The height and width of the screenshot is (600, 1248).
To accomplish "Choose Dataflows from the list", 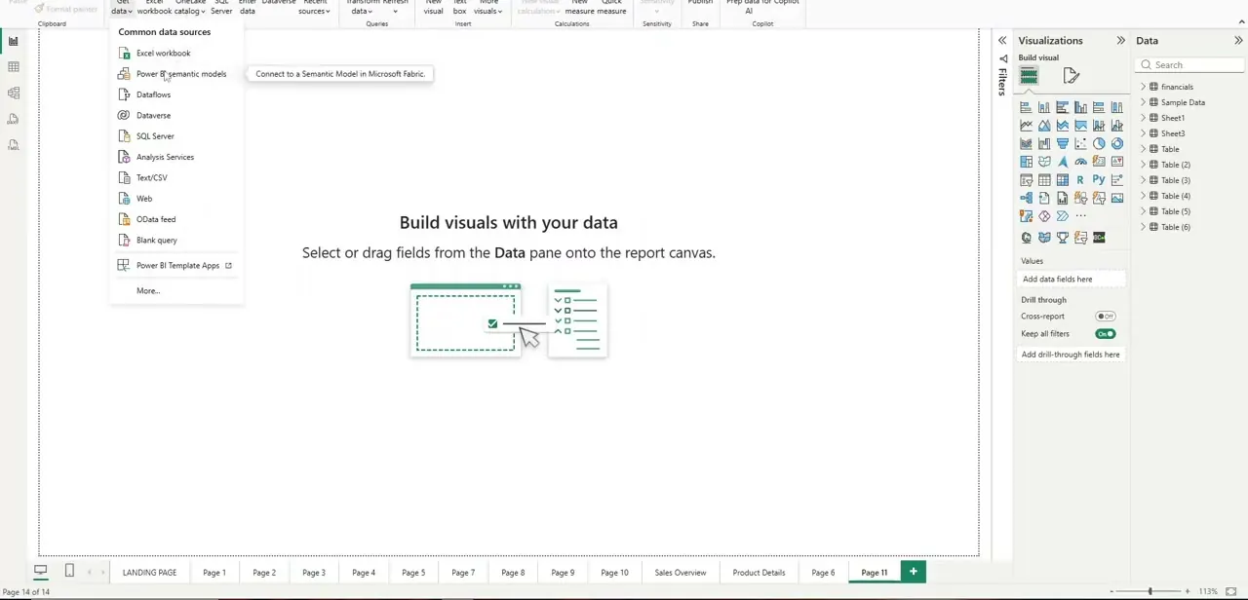I will tap(175, 94).
